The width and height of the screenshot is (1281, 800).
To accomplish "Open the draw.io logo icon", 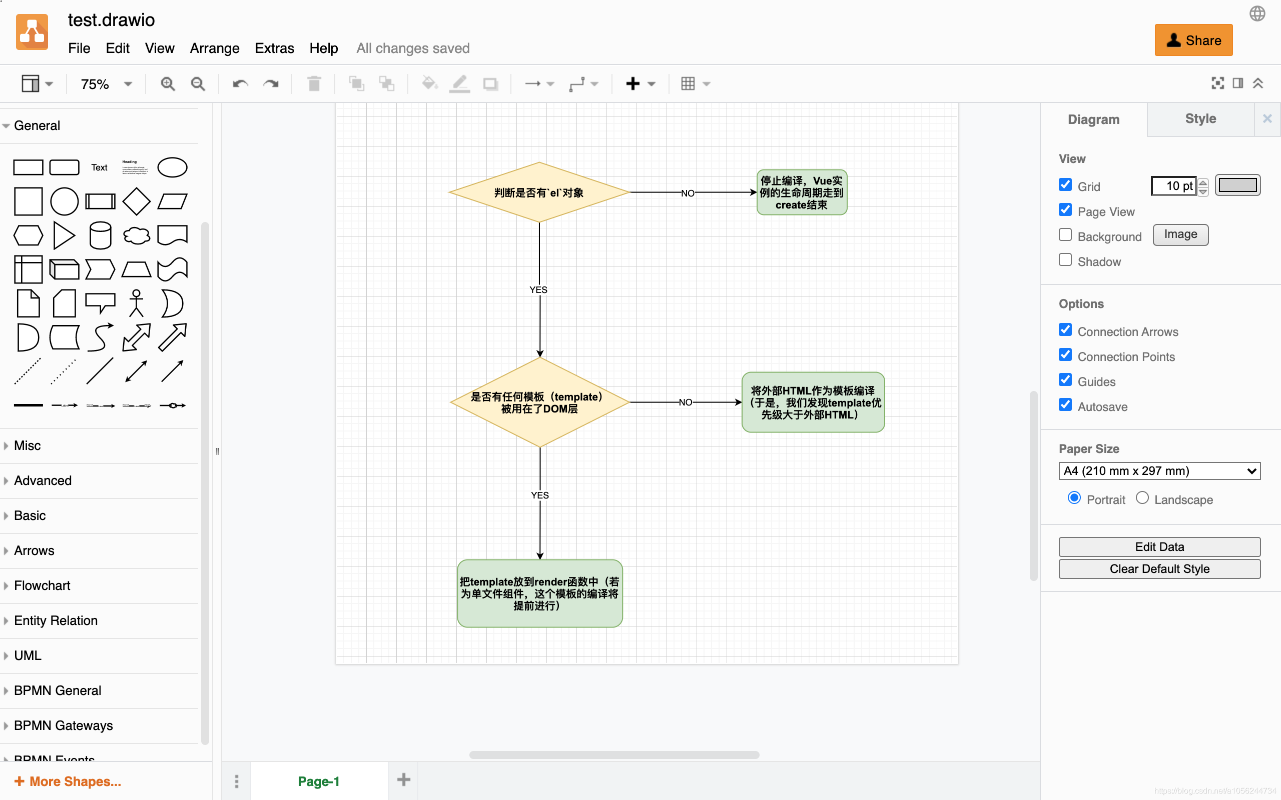I will click(32, 31).
